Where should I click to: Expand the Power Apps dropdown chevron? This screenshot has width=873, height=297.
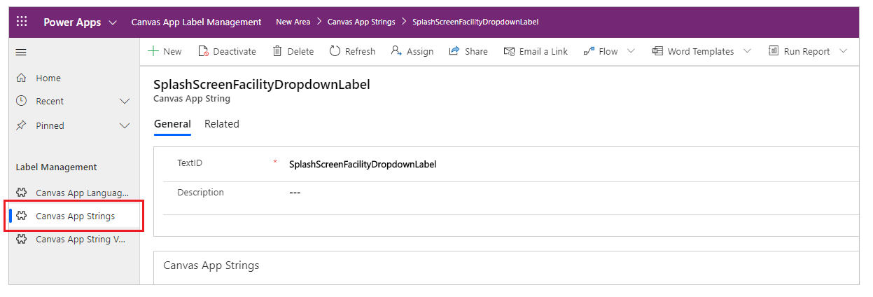pyautogui.click(x=113, y=22)
